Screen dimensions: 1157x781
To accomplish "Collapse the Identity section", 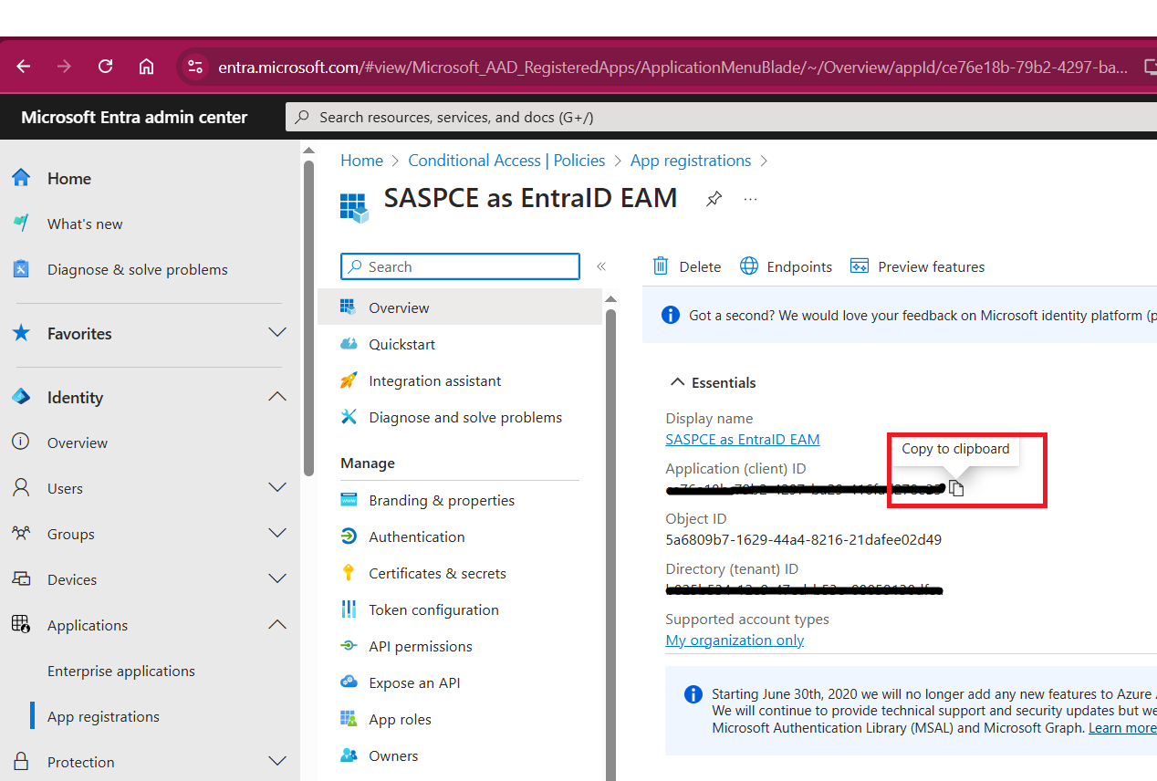I will point(277,397).
